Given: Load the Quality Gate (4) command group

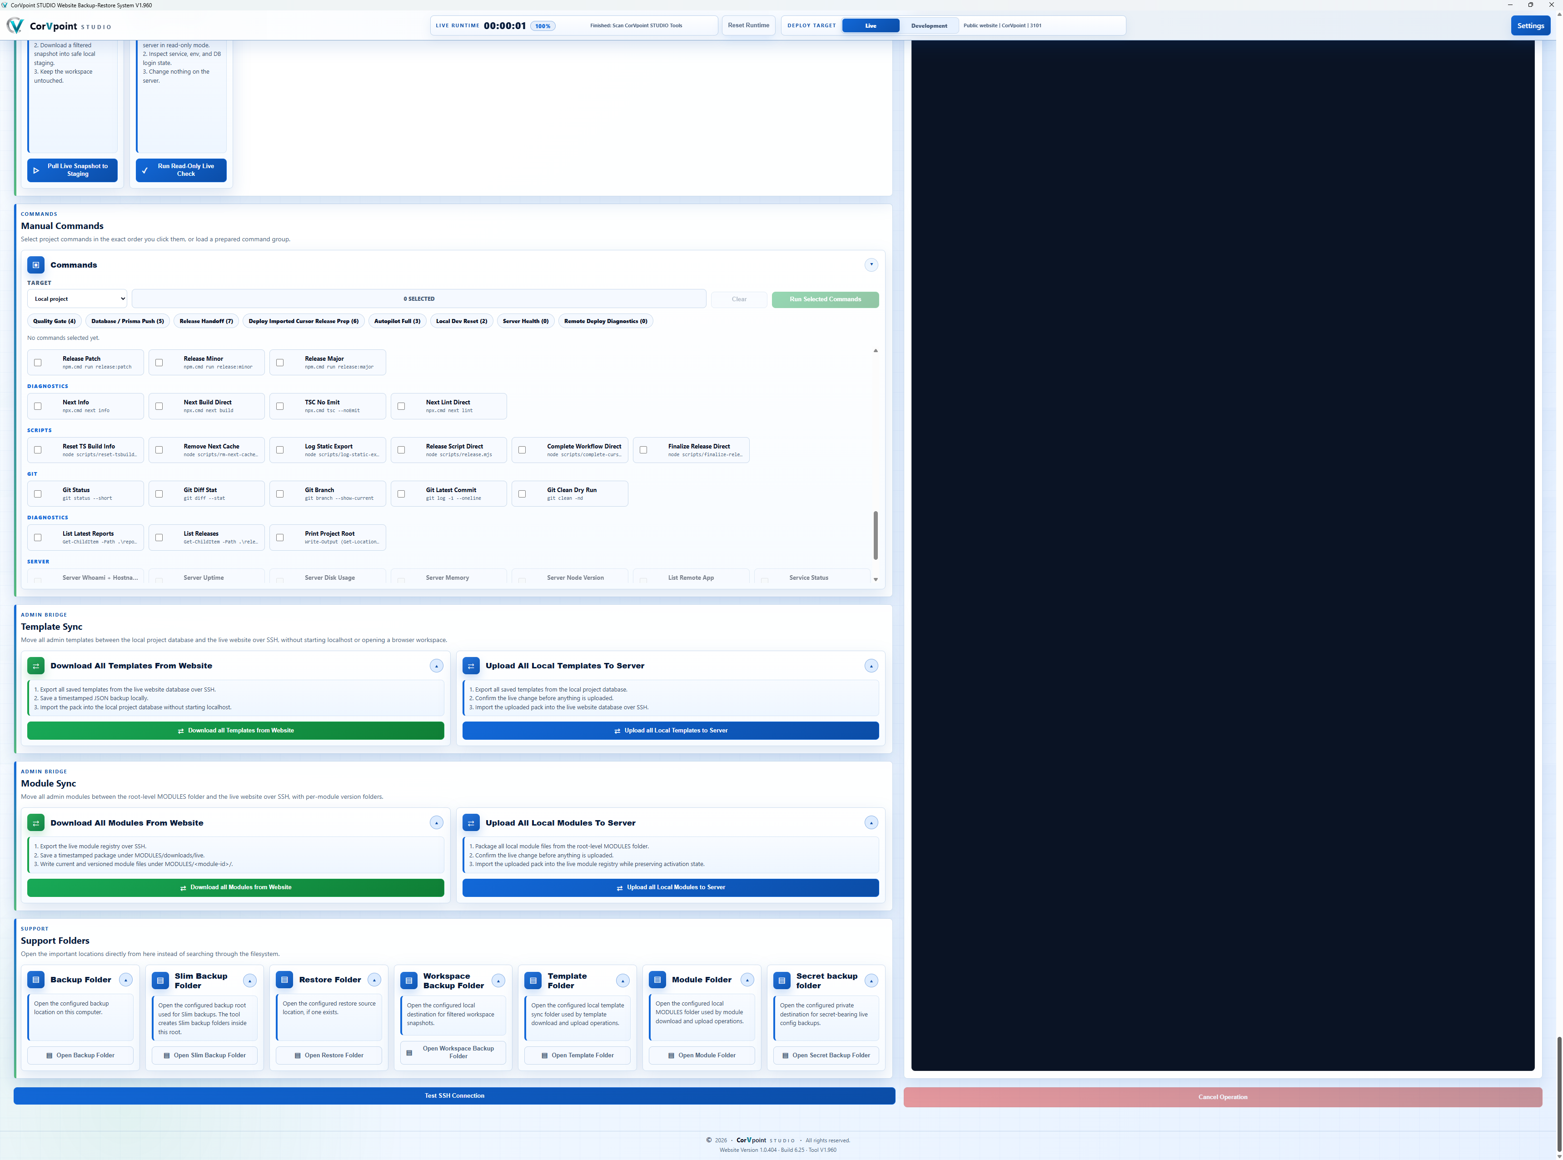Looking at the screenshot, I should 54,321.
